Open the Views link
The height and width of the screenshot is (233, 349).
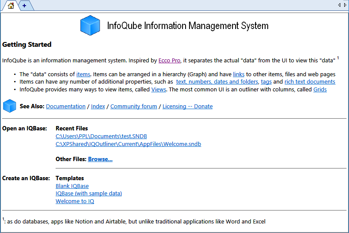[x=159, y=90]
